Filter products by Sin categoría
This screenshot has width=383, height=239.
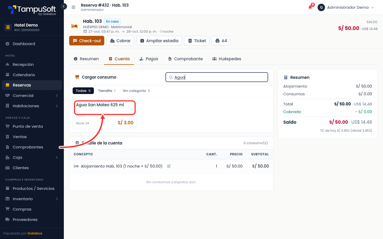tap(136, 91)
